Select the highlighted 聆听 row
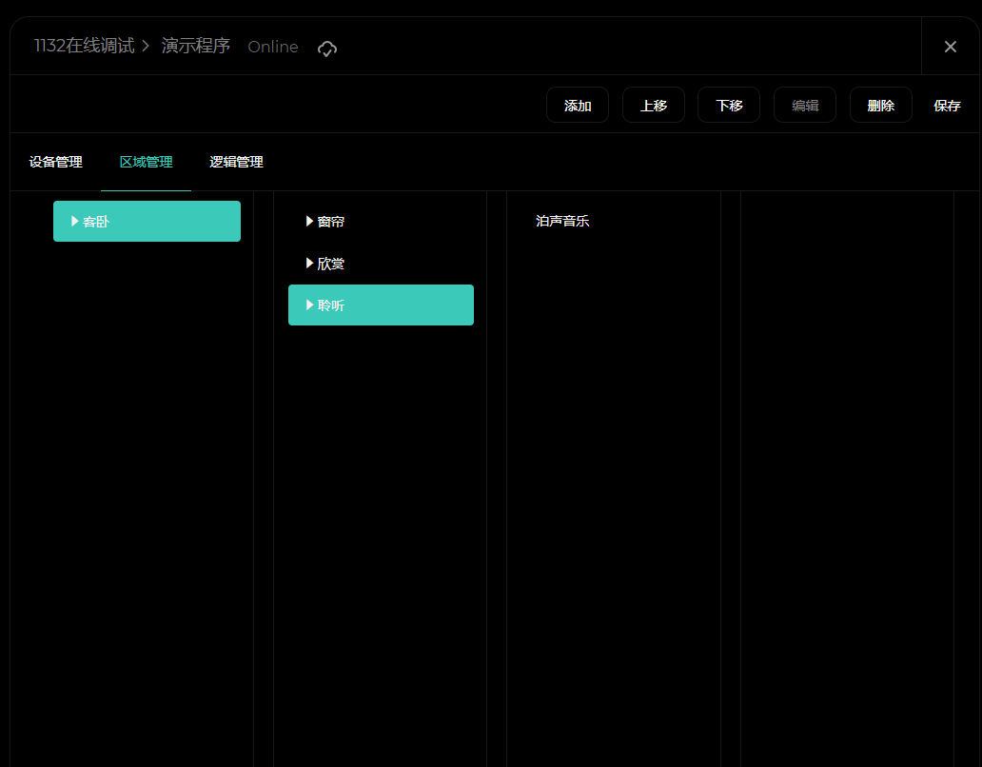This screenshot has width=982, height=767. coord(381,305)
